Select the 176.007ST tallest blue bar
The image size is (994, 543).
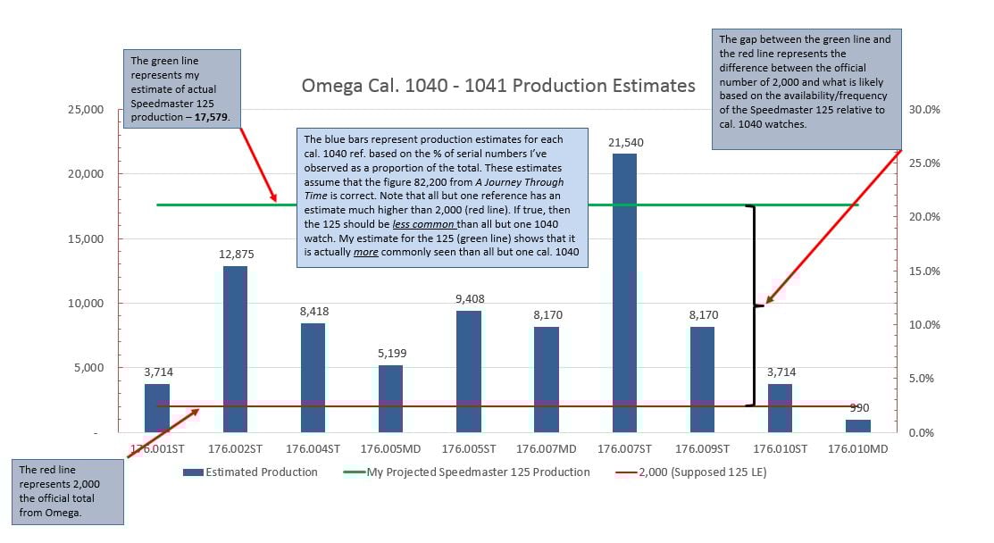click(x=625, y=293)
